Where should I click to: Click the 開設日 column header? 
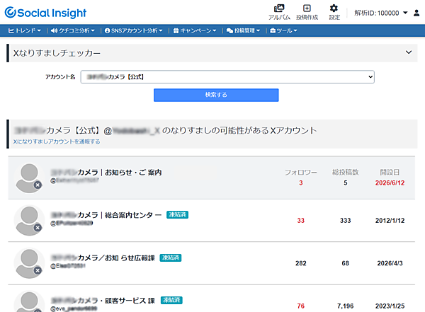click(390, 172)
